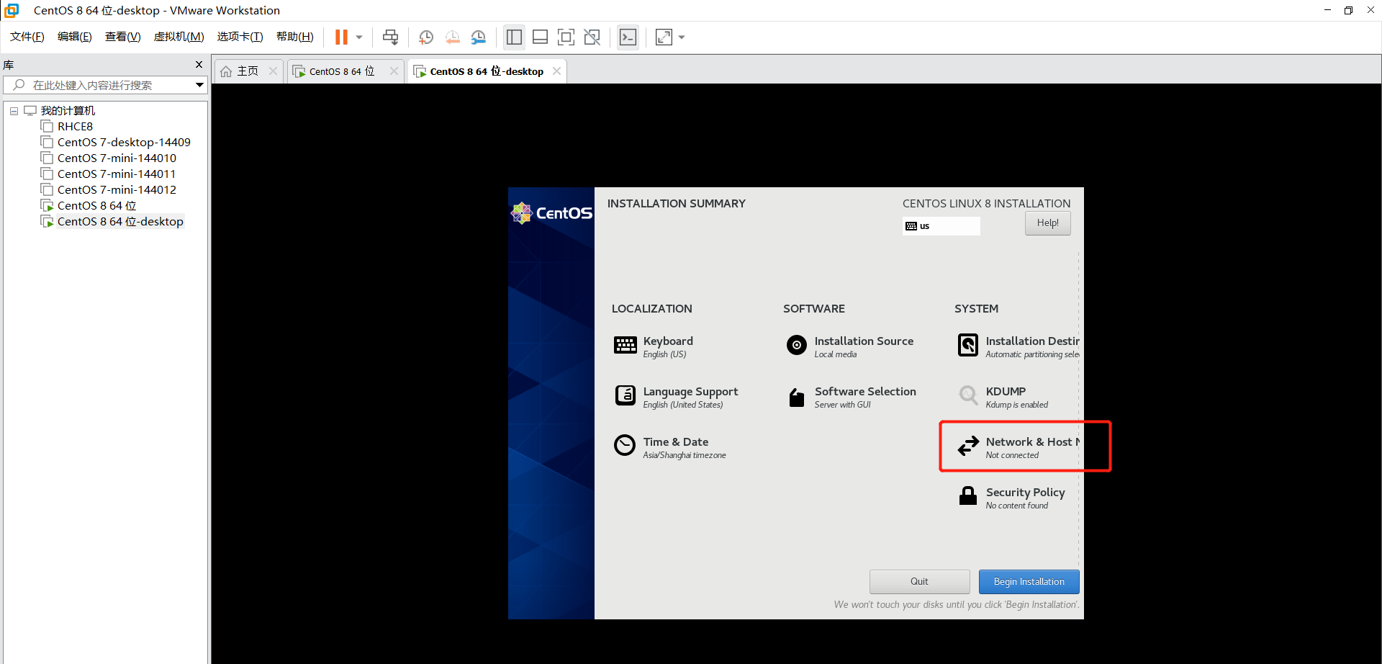
Task: Open the Language Support icon
Action: (x=625, y=395)
